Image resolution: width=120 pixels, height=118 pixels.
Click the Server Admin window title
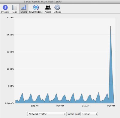[x=43, y=2]
